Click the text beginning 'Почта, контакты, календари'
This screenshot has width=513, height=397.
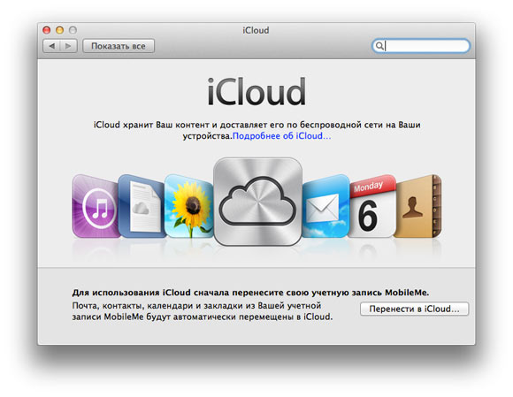203,311
